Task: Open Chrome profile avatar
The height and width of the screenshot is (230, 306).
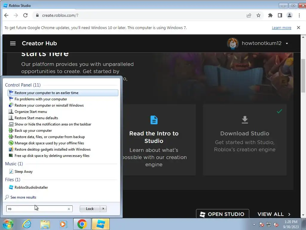Action: 289,15
